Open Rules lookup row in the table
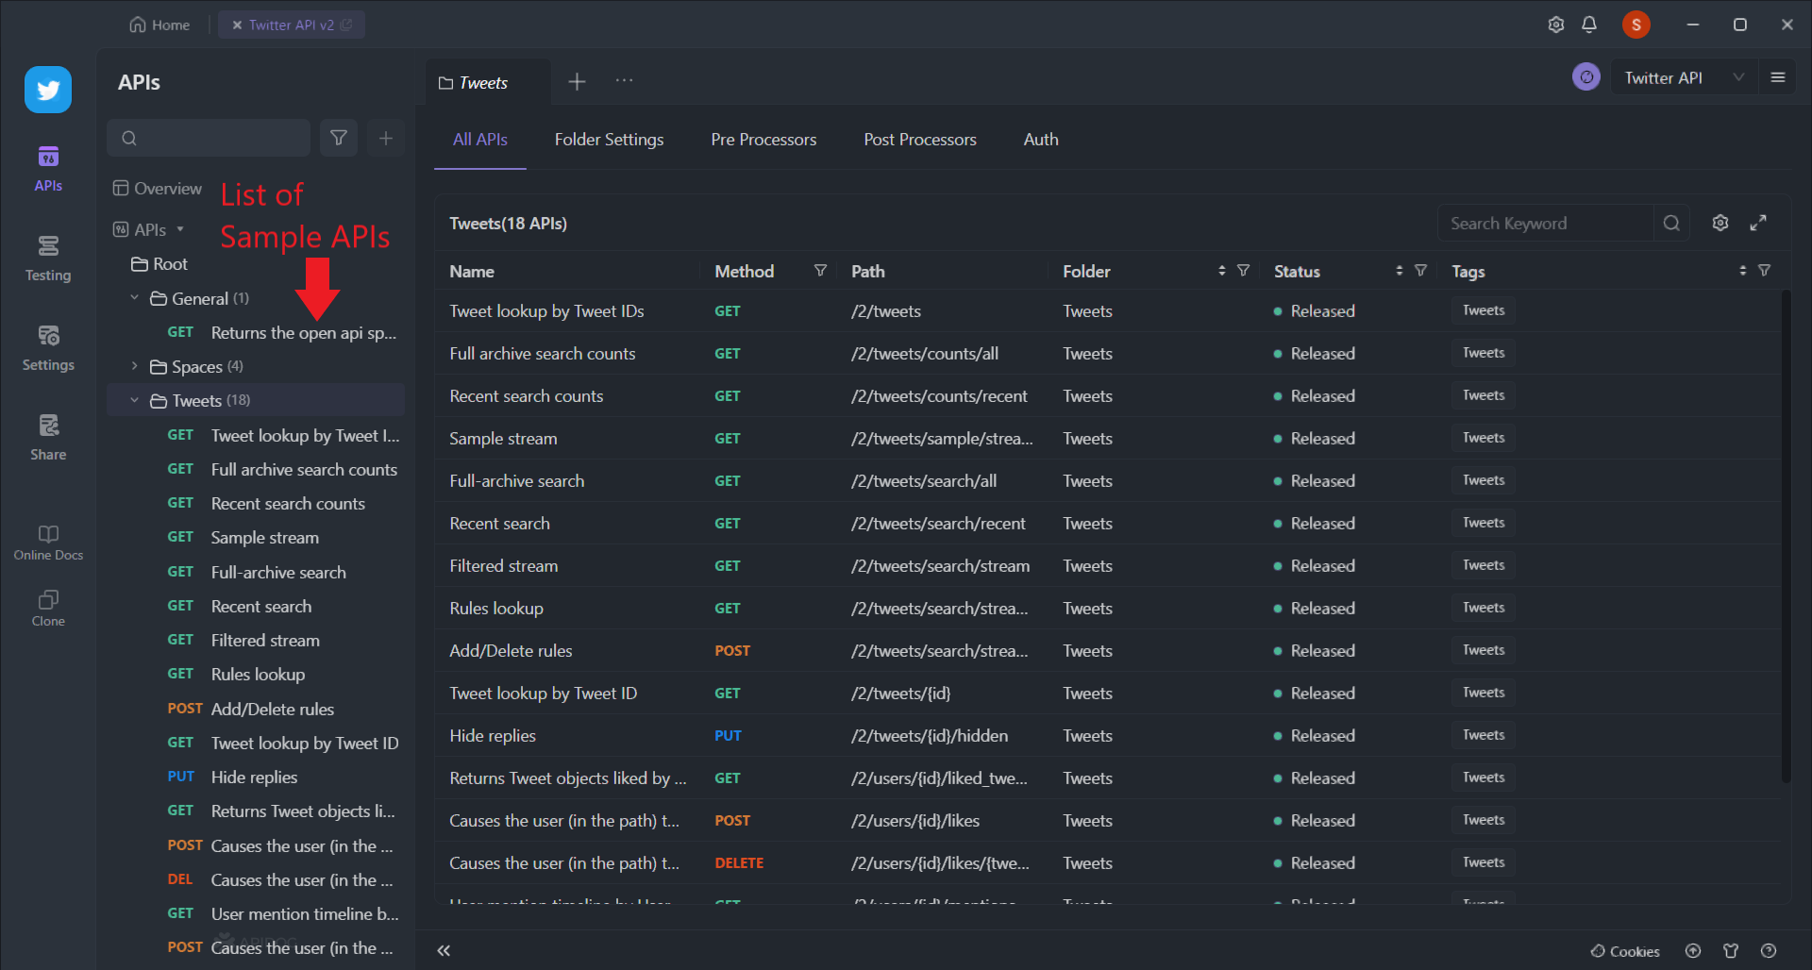Image resolution: width=1812 pixels, height=970 pixels. 1107,609
